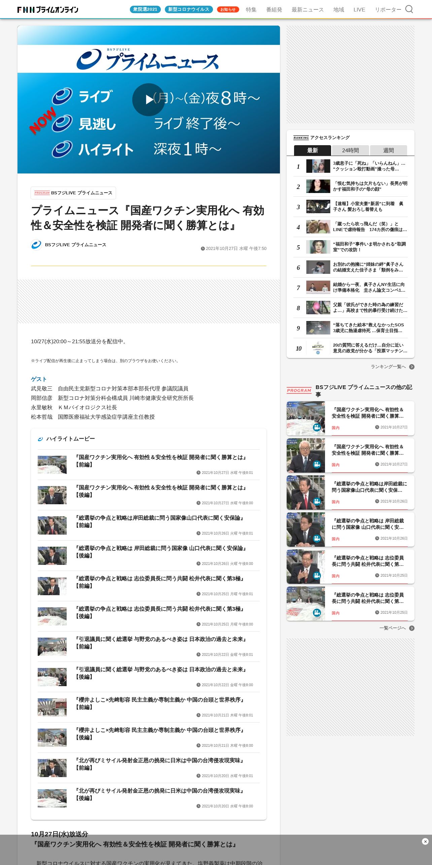This screenshot has width=432, height=865.
Task: Click the ゲスト heading text
Action: click(x=39, y=379)
